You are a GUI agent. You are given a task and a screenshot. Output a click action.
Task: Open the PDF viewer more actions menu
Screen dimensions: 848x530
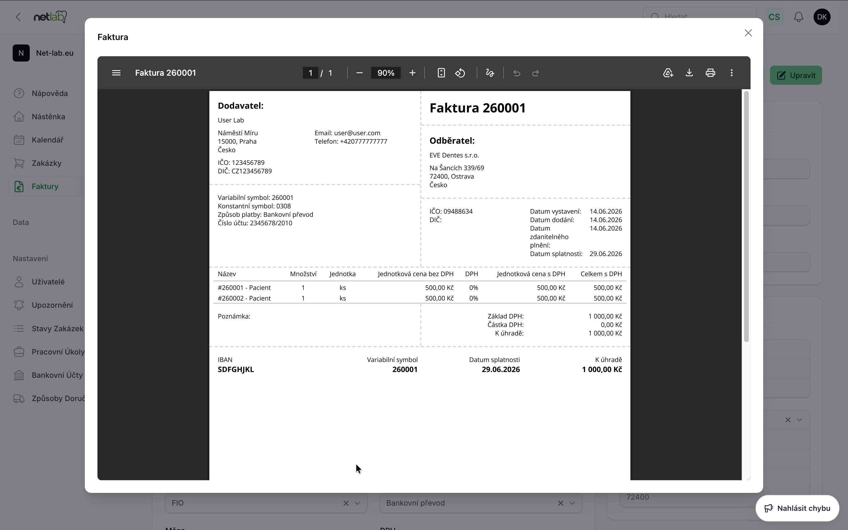(731, 73)
